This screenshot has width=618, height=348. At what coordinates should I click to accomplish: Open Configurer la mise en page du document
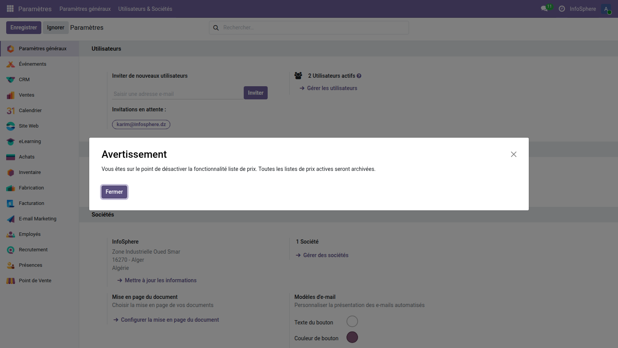click(x=170, y=319)
